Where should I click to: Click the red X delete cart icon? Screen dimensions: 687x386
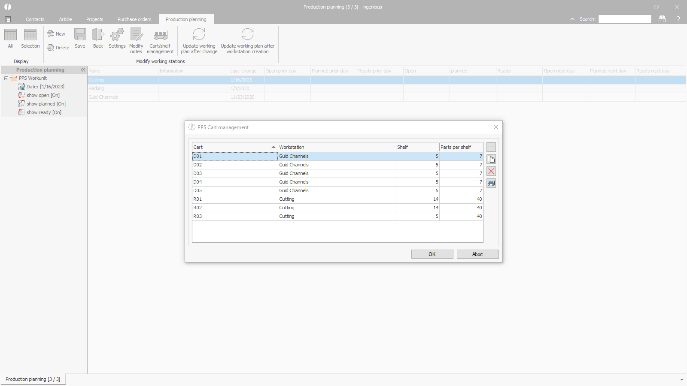(x=491, y=171)
